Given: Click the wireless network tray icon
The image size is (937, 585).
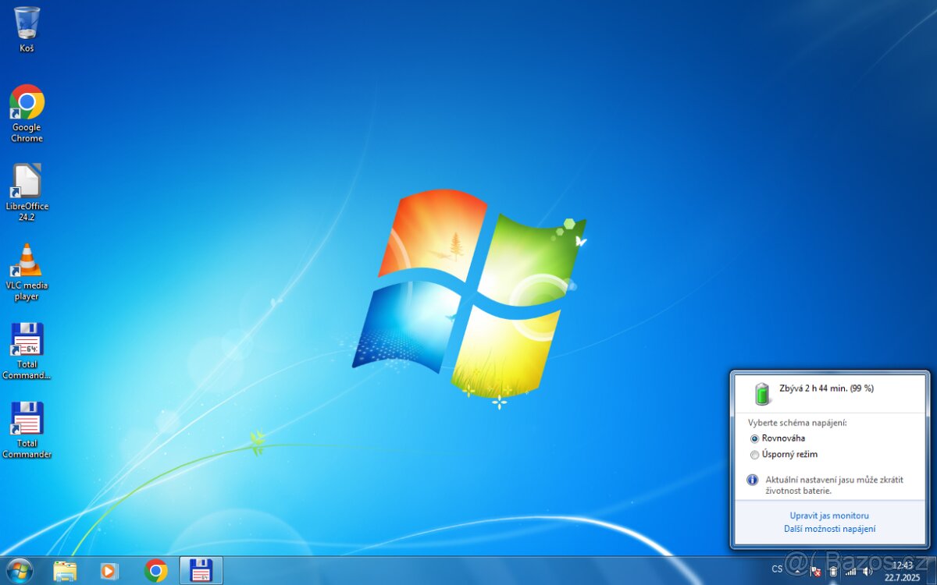Looking at the screenshot, I should pos(850,572).
